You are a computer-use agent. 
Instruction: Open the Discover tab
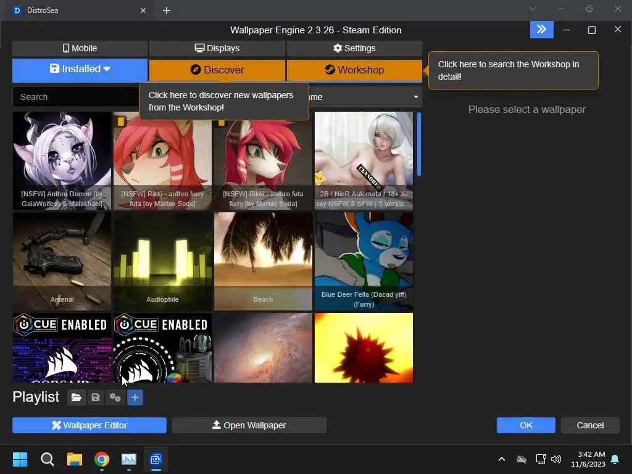(217, 70)
